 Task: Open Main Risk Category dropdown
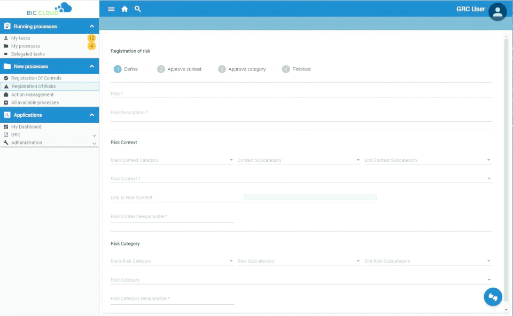click(x=172, y=261)
